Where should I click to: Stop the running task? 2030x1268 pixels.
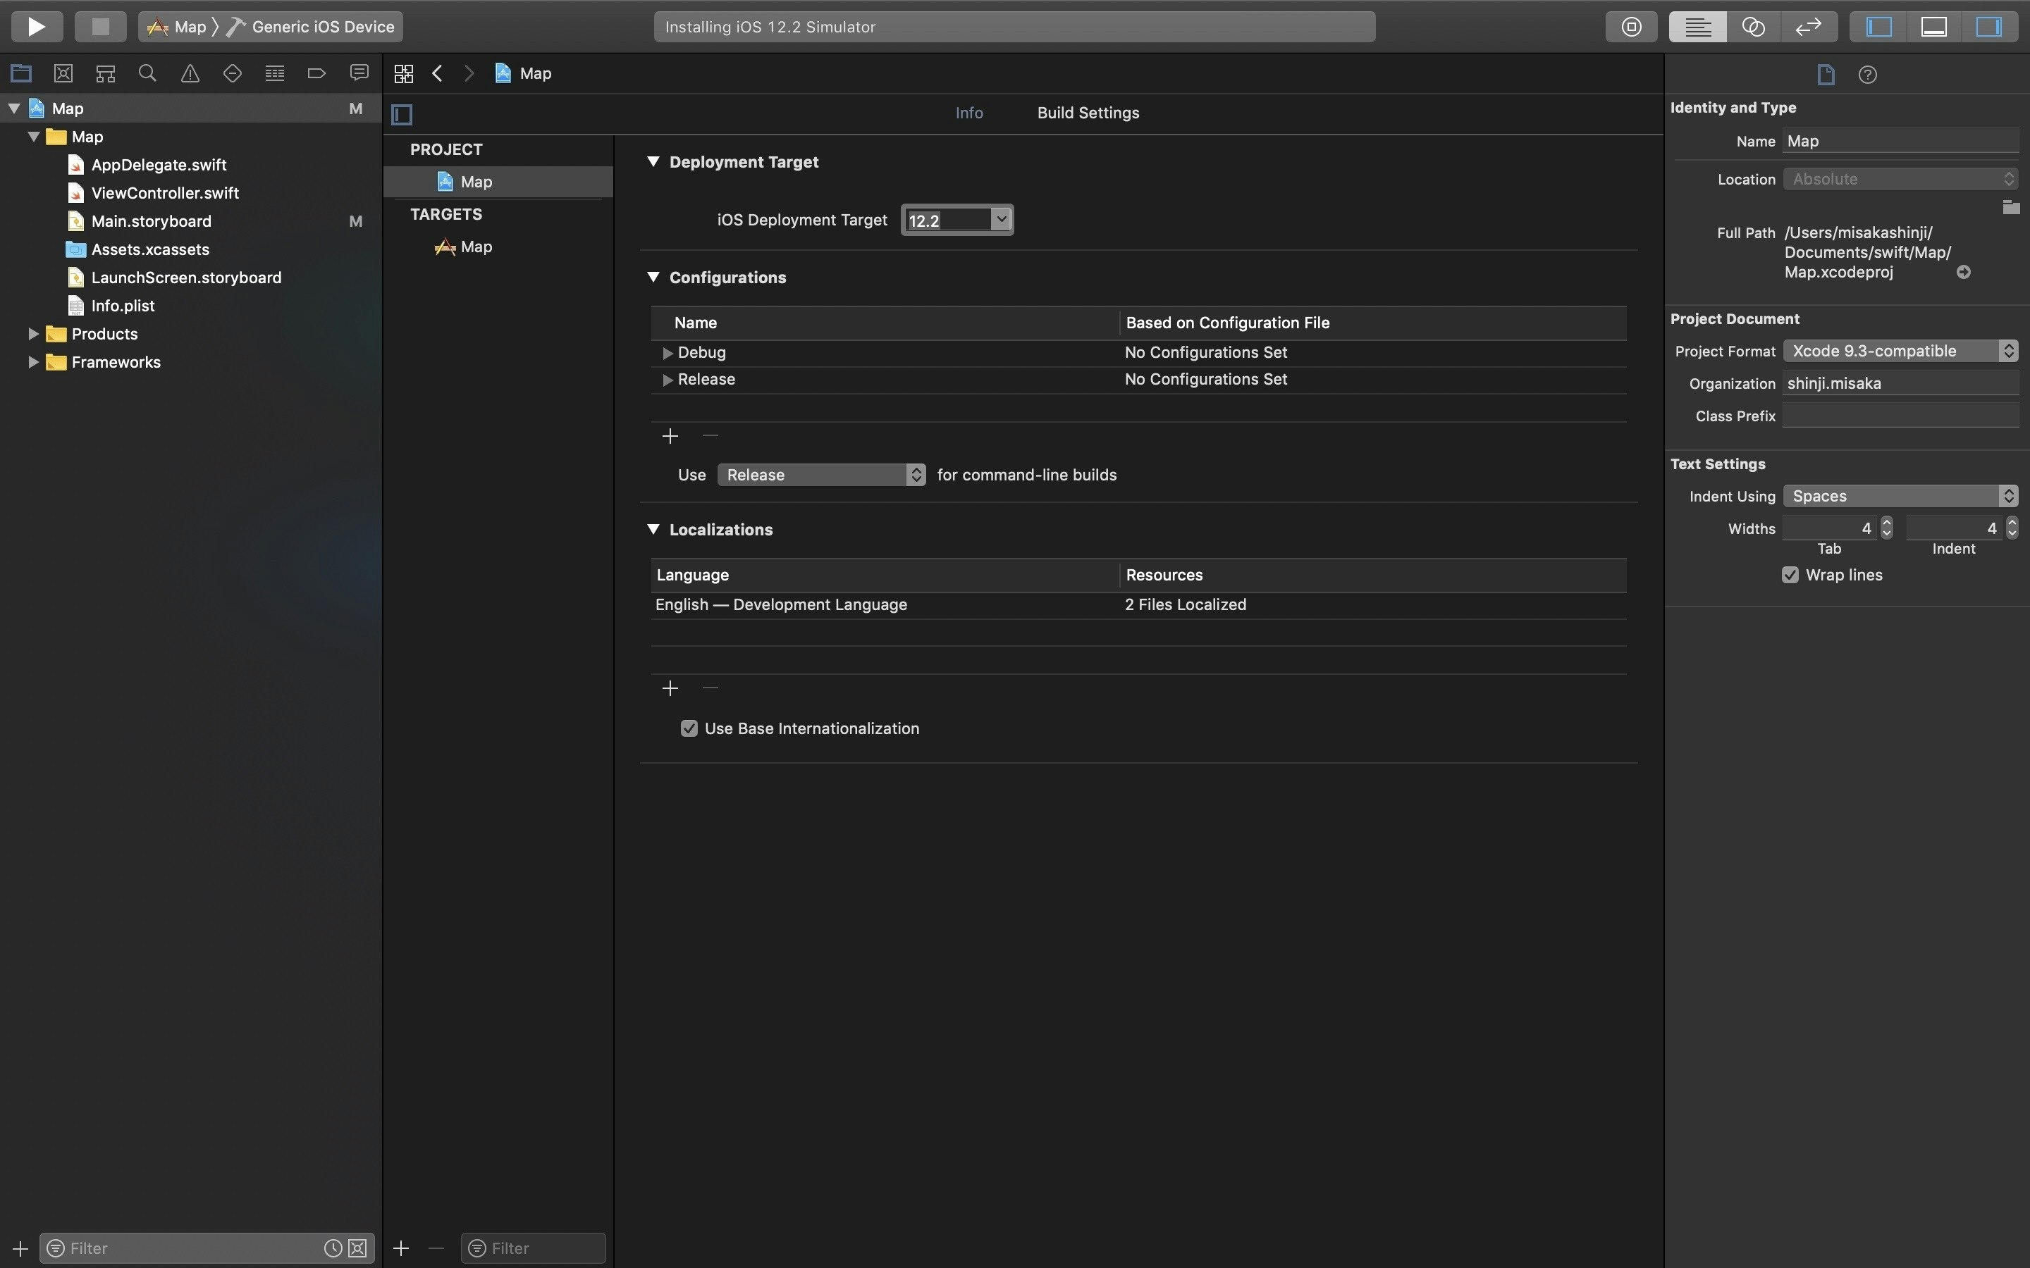100,26
